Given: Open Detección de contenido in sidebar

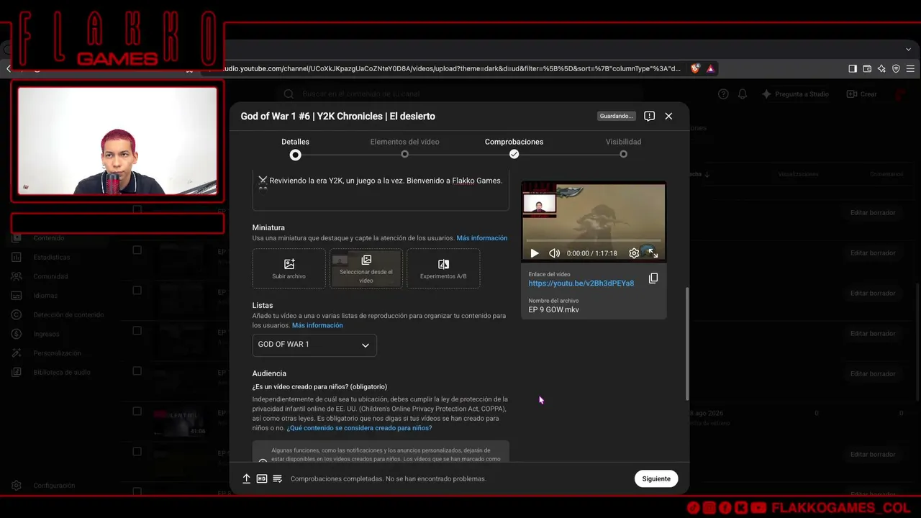Looking at the screenshot, I should 68,315.
